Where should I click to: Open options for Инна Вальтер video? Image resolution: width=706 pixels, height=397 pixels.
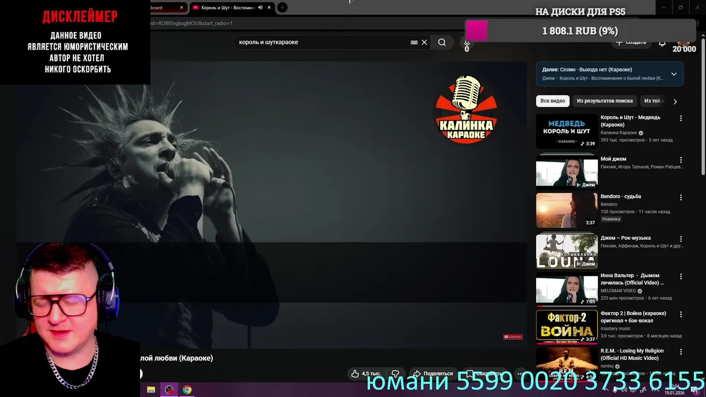coord(681,276)
